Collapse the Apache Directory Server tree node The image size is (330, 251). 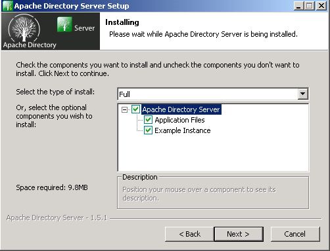click(x=124, y=109)
